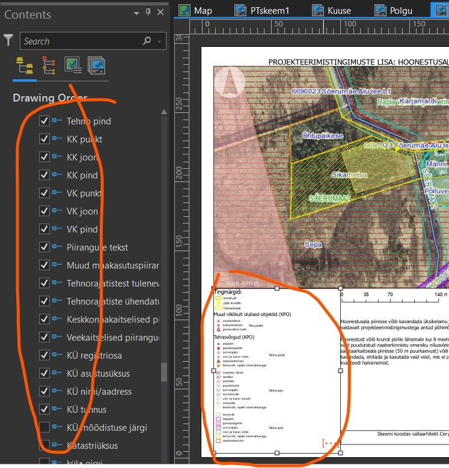Click legend overflow indicator red dots
The image size is (449, 468).
point(331,443)
